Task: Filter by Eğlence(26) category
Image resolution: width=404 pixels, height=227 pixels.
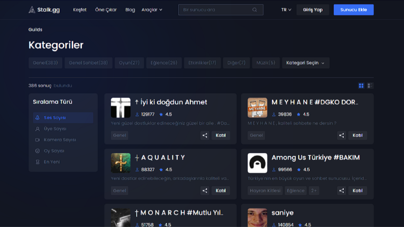Action: (x=164, y=63)
